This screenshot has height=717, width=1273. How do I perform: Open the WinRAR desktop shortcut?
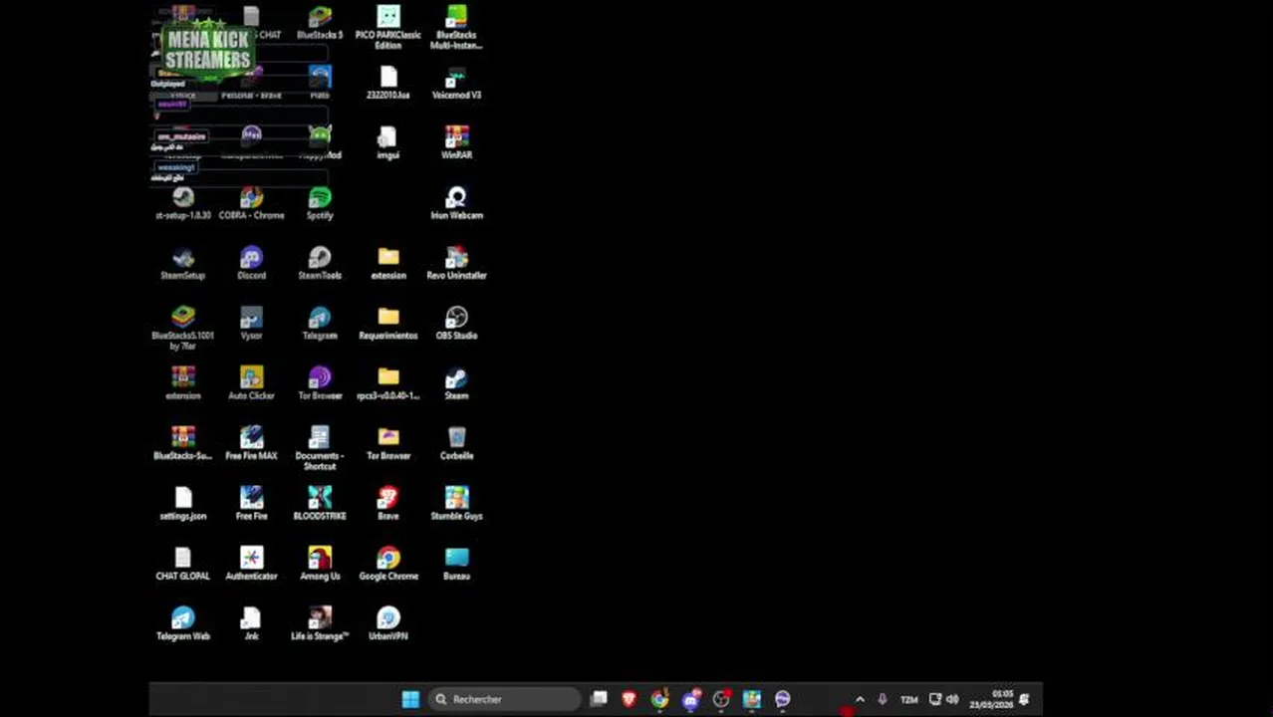(x=456, y=142)
